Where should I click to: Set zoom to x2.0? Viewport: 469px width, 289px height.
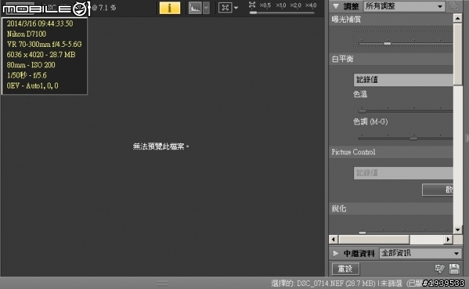click(295, 5)
